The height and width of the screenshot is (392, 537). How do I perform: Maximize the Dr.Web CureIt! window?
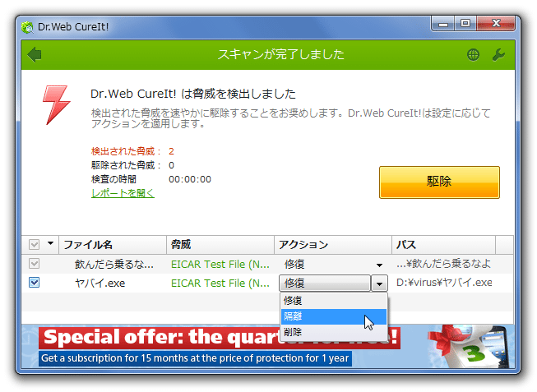(465, 24)
